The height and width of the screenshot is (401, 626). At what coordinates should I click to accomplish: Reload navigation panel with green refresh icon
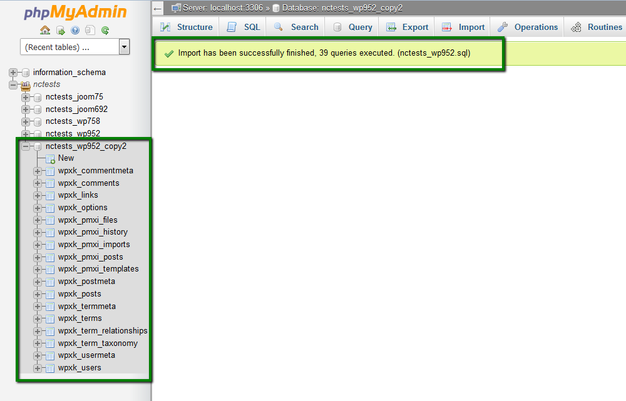105,30
